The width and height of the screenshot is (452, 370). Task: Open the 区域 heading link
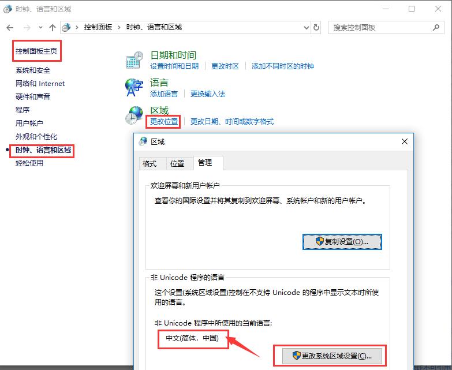point(159,110)
